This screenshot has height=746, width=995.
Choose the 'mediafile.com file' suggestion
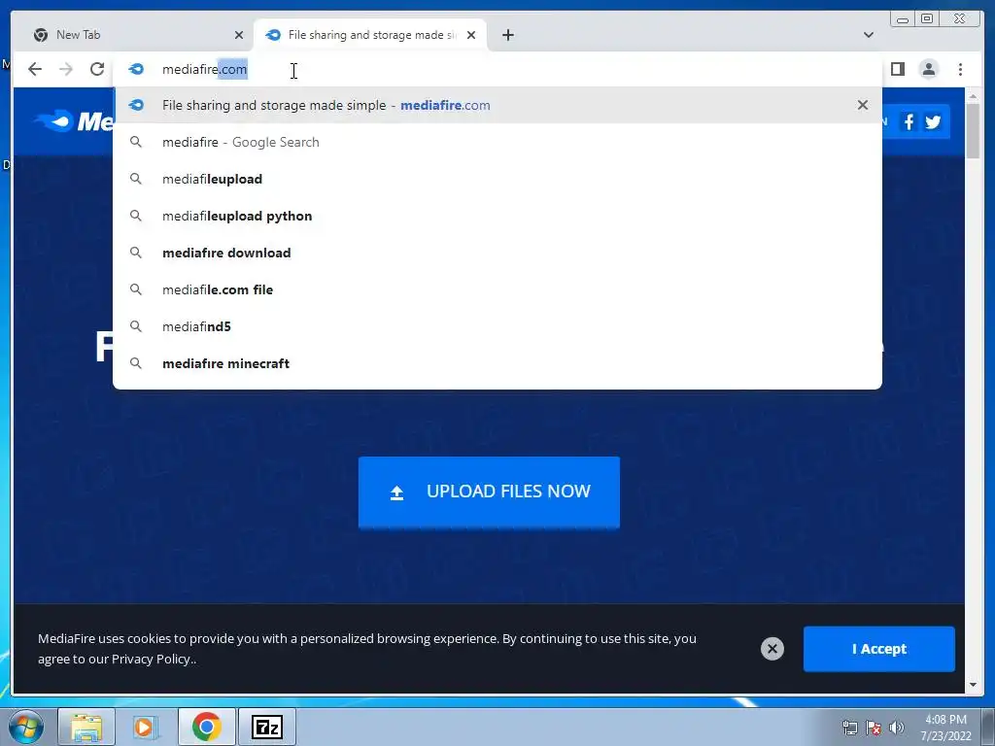coord(497,289)
